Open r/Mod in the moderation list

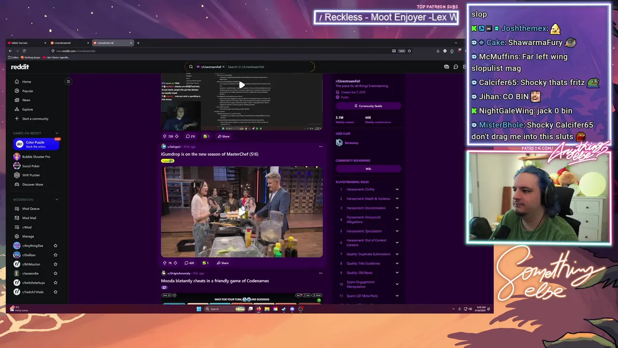tap(27, 227)
